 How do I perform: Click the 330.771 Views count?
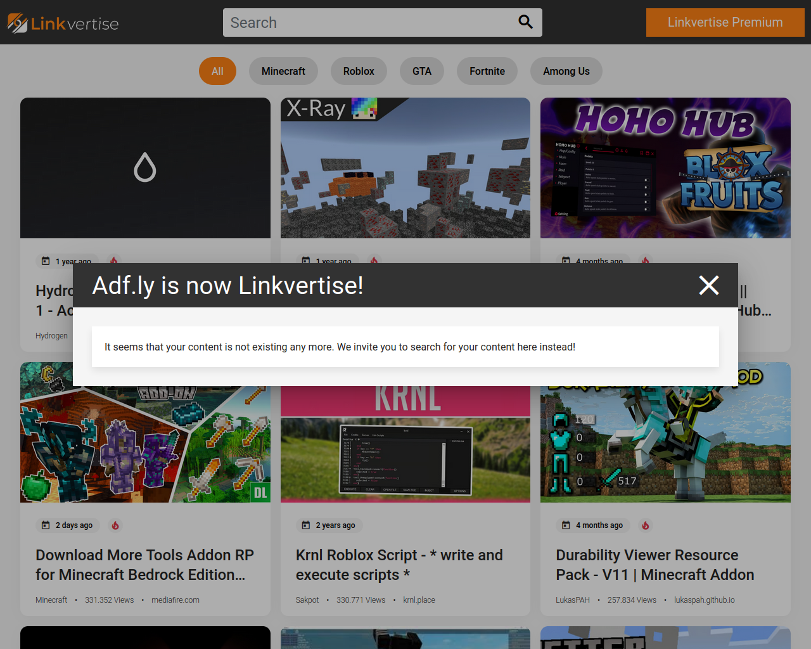(x=361, y=600)
